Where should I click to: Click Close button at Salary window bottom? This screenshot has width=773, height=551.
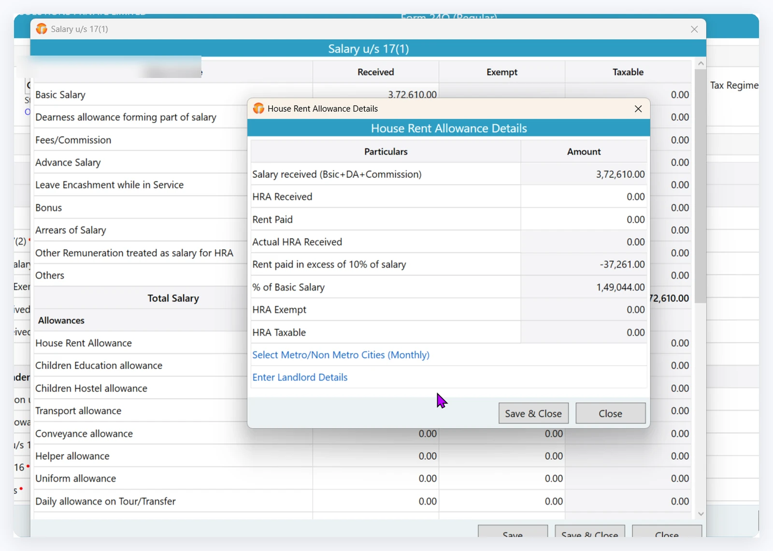pos(667,531)
